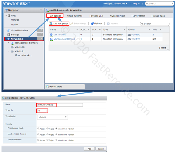This screenshot has width=176, height=153.
Task: Switch to the Port groups tab
Action: point(55,16)
